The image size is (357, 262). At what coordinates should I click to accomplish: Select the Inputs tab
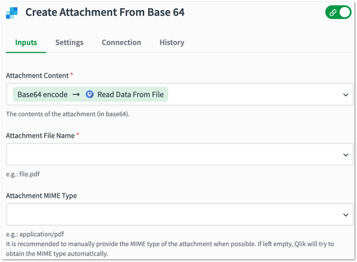click(x=26, y=43)
